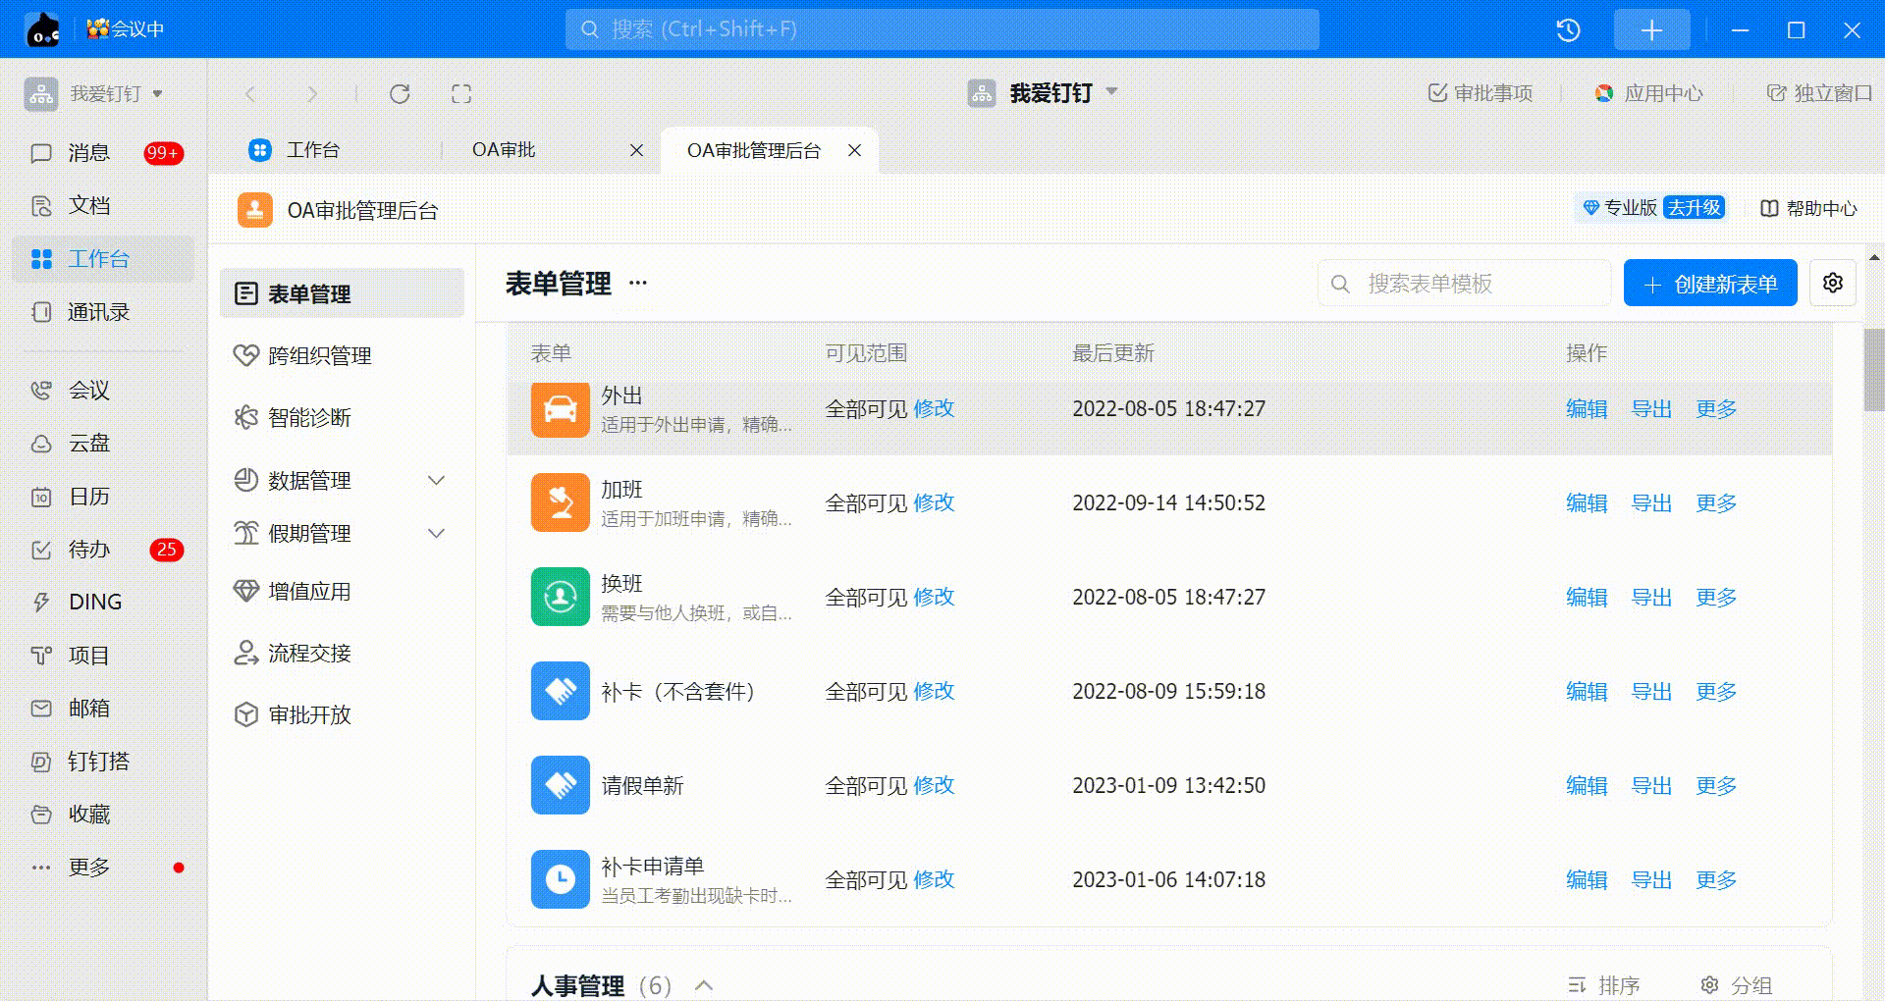This screenshot has height=1001, width=1885.
Task: Click 修改 link for 请假单新 visibility
Action: pos(934,785)
